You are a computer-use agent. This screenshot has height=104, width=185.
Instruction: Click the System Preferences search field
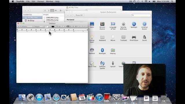[141, 15]
